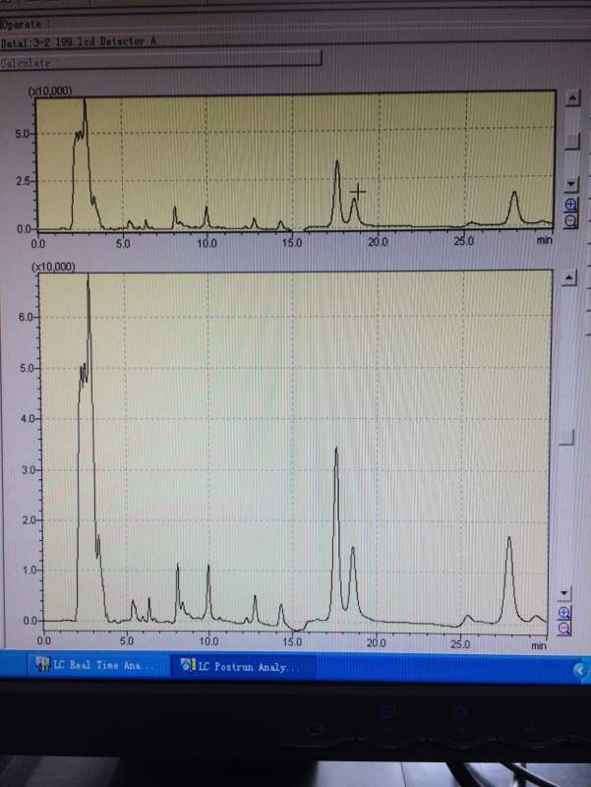Zoom out on the upper chromatogram
Viewport: 591px width, 787px height.
tap(571, 219)
